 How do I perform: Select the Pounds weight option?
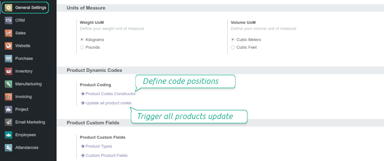tap(82, 47)
